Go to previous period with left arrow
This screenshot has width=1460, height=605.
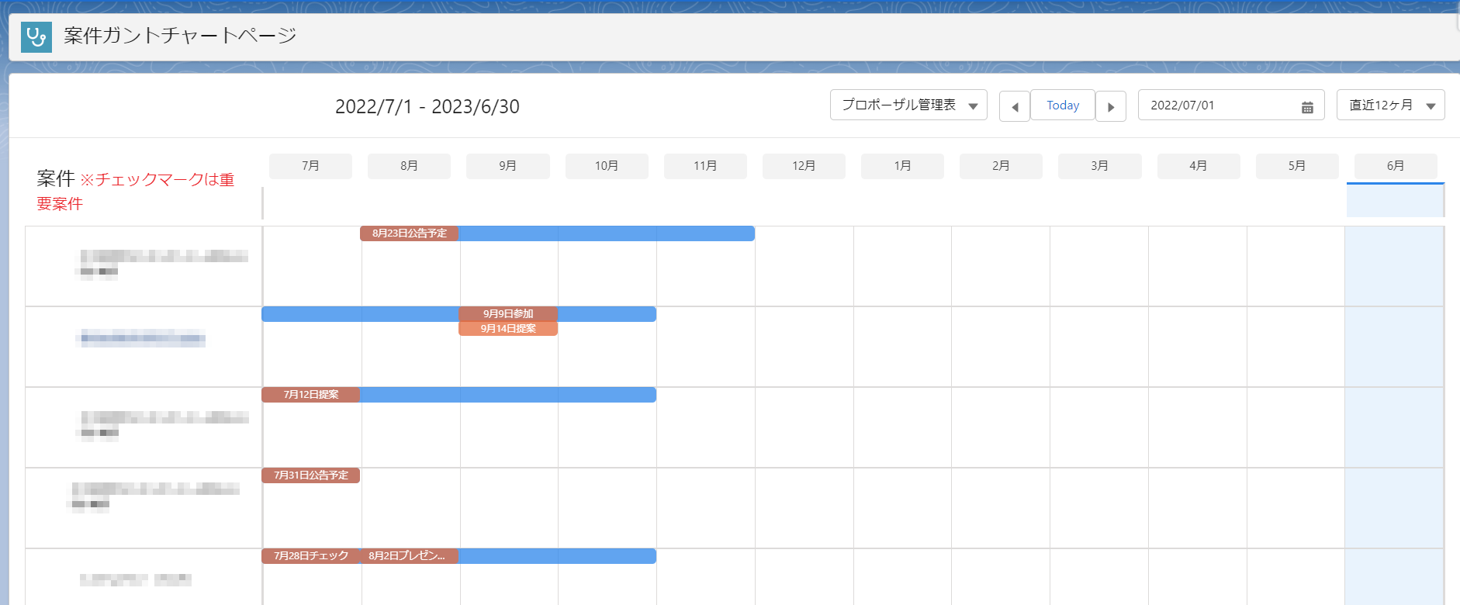point(1014,106)
